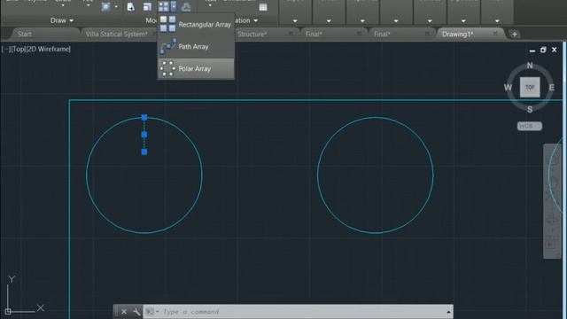Image resolution: width=567 pixels, height=319 pixels.
Task: Click E on the ViewCube compass
Action: pos(551,88)
